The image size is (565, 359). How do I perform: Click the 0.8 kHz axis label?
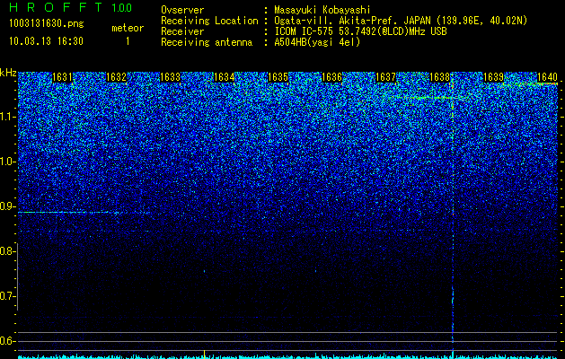(x=7, y=251)
